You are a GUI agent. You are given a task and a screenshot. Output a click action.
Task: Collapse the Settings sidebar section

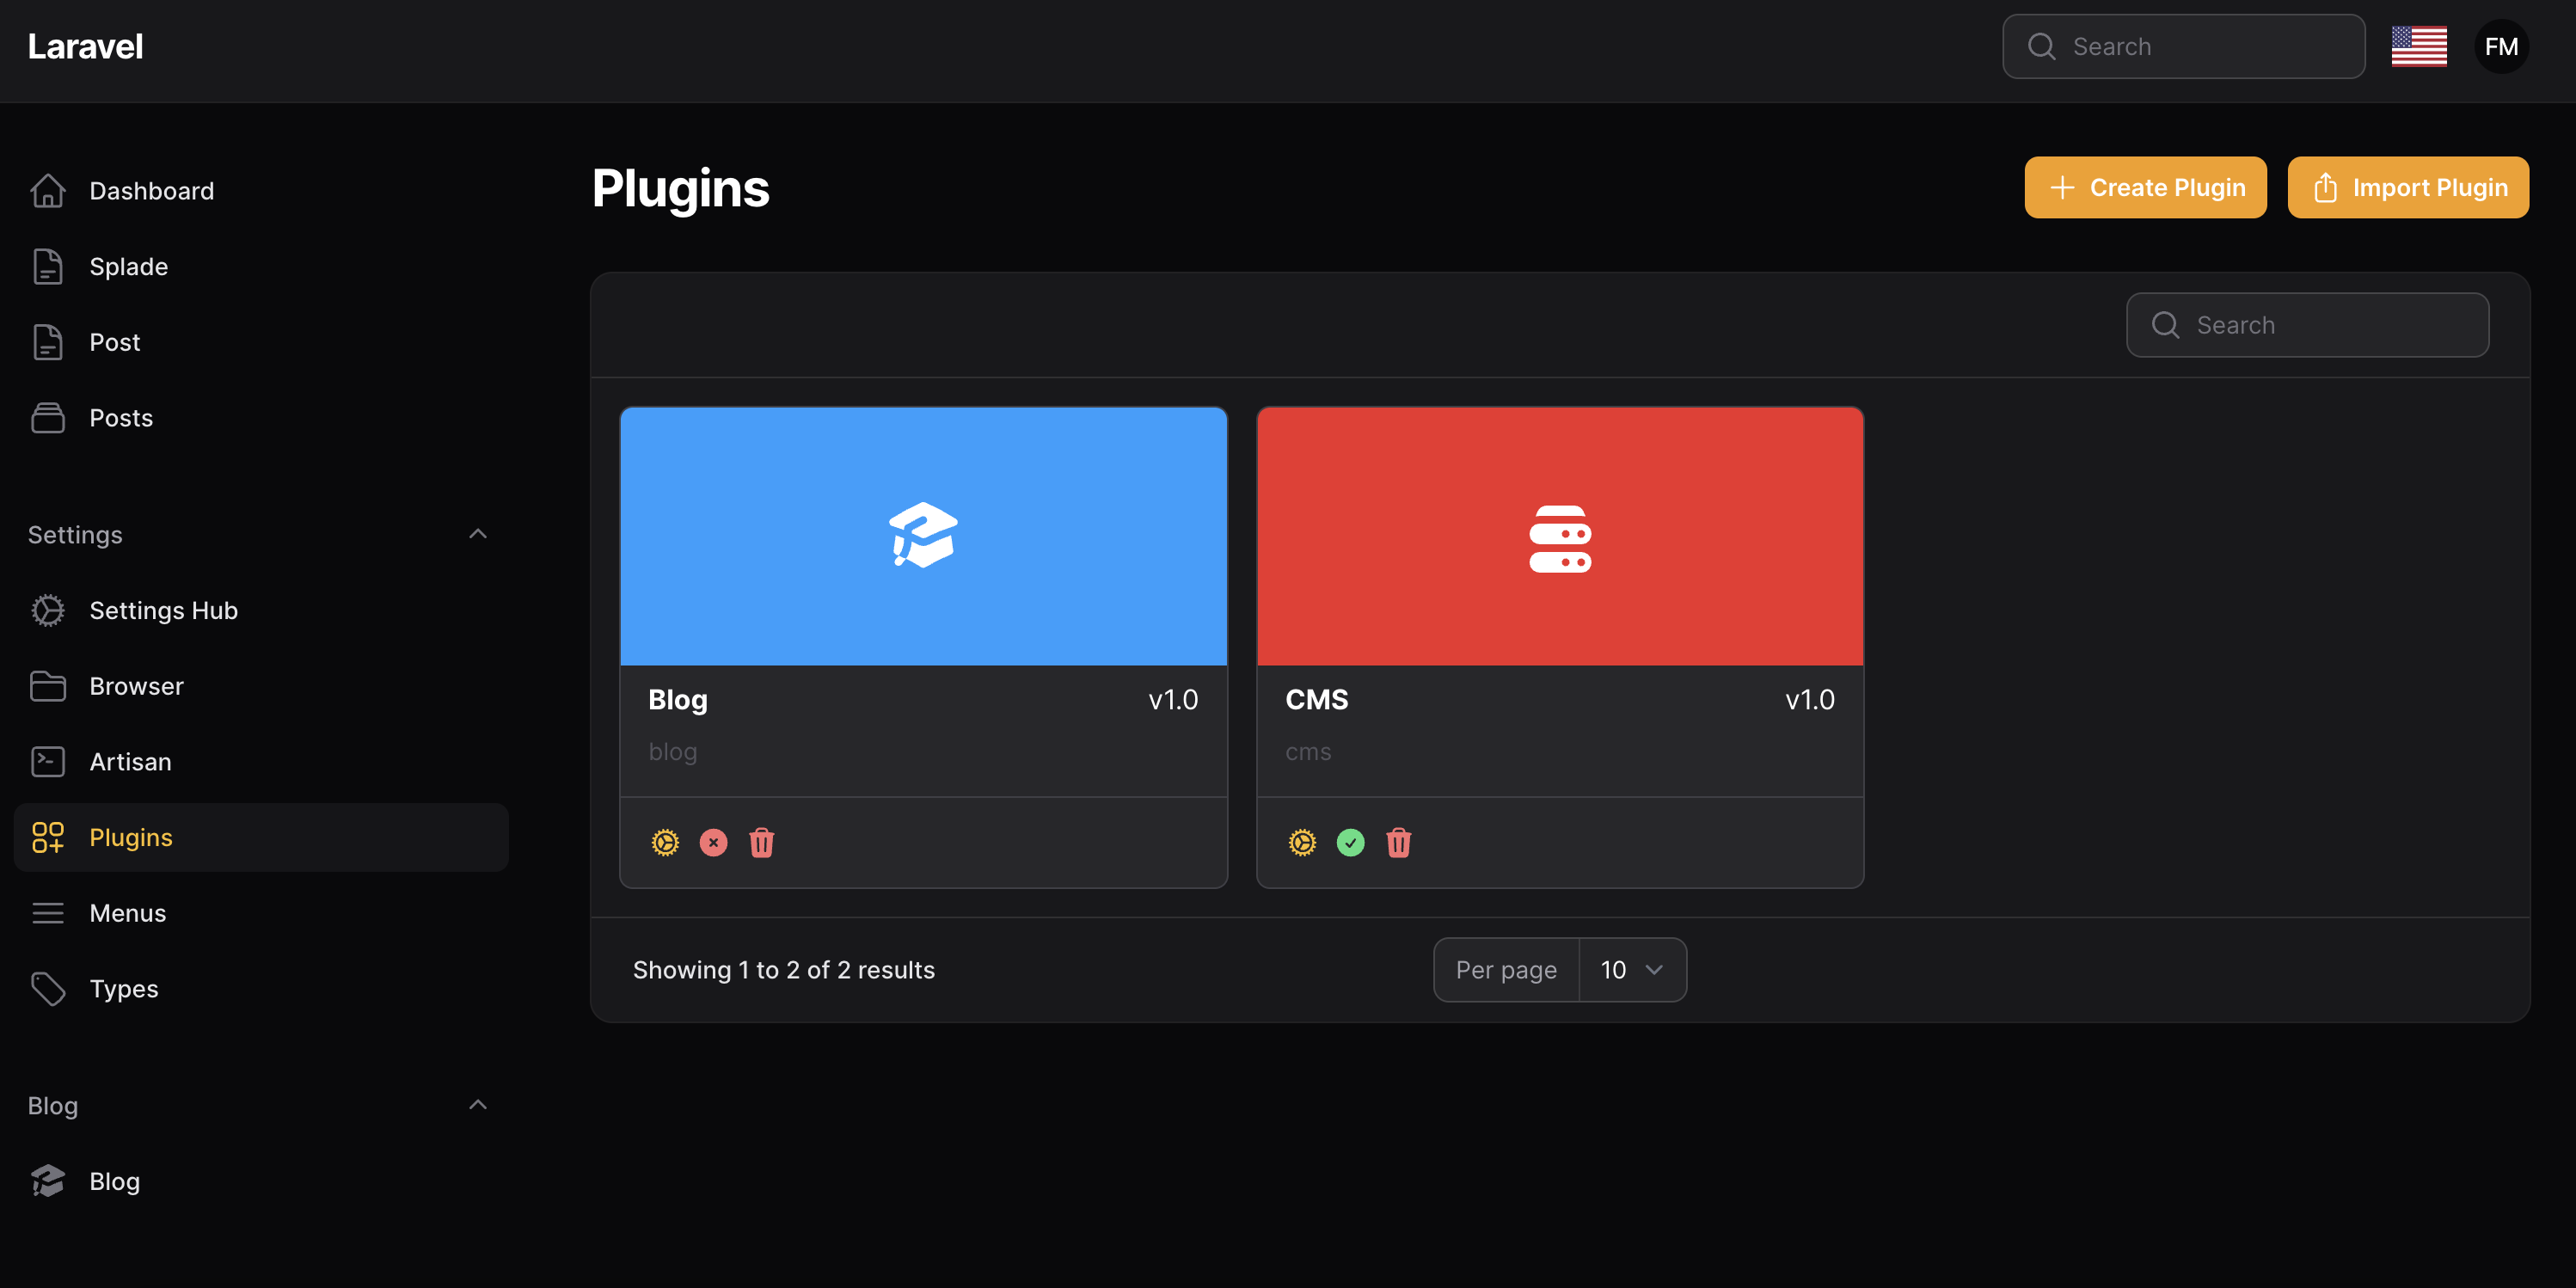477,534
